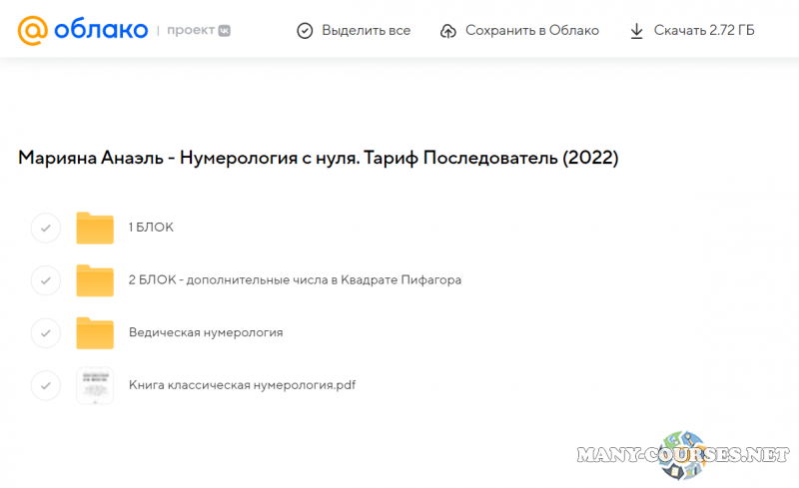Open the 1 БЛОК folder icon
Image resolution: width=799 pixels, height=488 pixels.
95,228
